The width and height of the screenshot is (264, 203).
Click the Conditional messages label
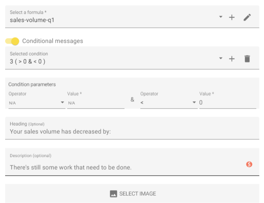[x=53, y=41]
